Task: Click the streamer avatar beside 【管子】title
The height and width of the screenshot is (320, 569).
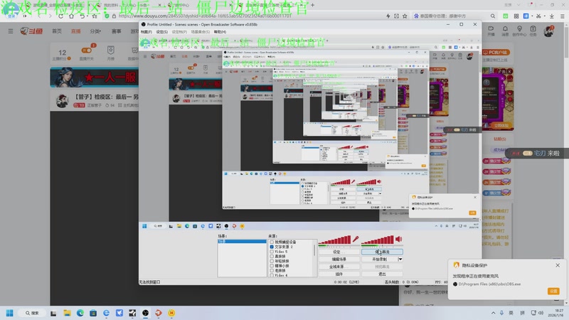Action: (63, 100)
